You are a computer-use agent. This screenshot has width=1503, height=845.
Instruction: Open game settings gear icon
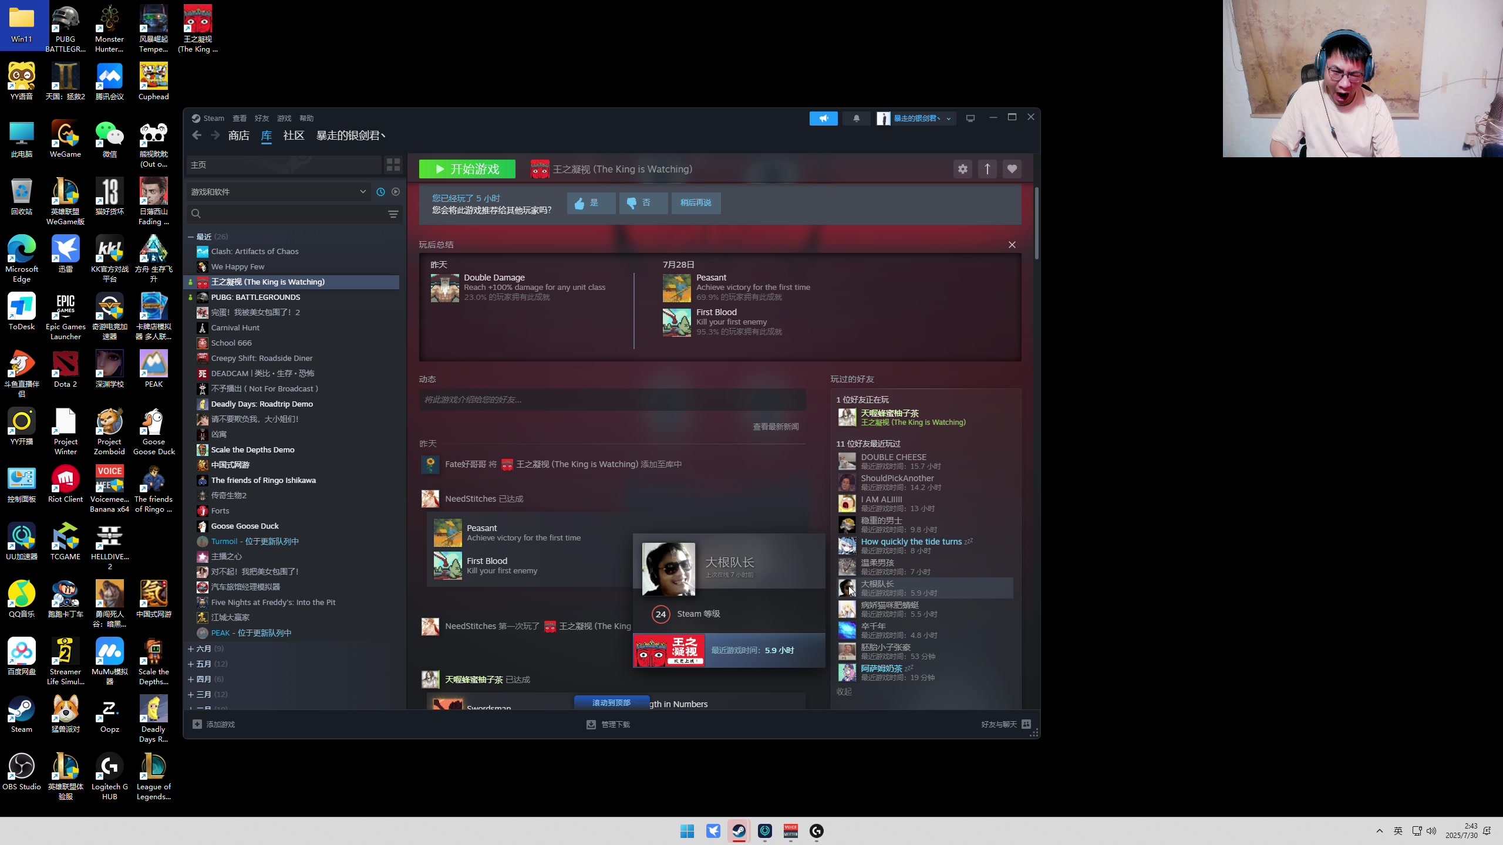(963, 169)
